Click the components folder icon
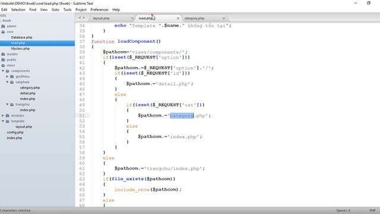The height and width of the screenshot is (214, 380). click(8, 71)
